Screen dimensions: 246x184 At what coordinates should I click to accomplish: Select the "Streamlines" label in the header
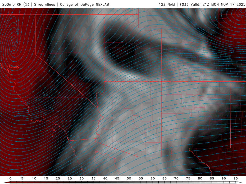pyautogui.click(x=45, y=4)
